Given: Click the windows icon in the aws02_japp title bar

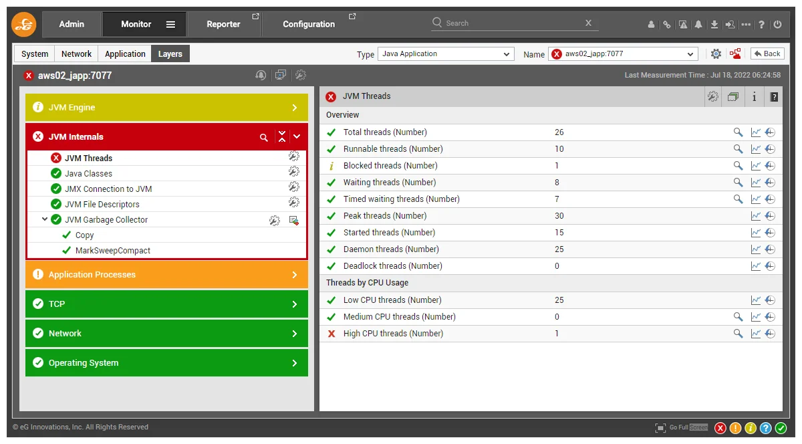Looking at the screenshot, I should (x=281, y=76).
